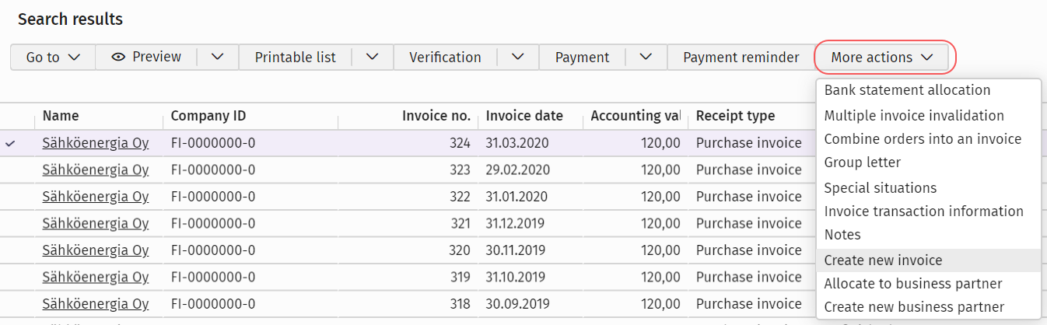Viewport: 1047px width, 325px height.
Task: Collapse the More actions dropdown
Action: pyautogui.click(x=882, y=58)
